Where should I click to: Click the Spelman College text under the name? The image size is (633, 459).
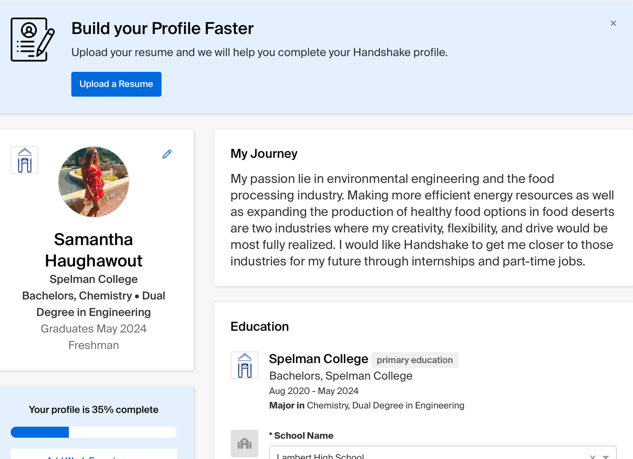[94, 279]
